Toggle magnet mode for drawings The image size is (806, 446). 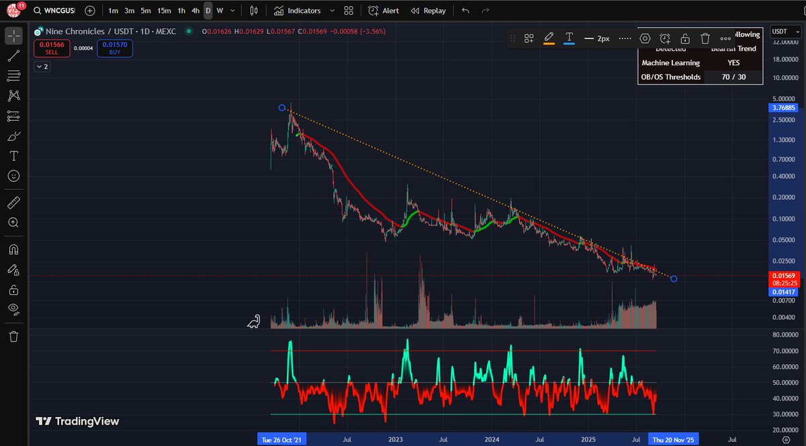pyautogui.click(x=13, y=249)
